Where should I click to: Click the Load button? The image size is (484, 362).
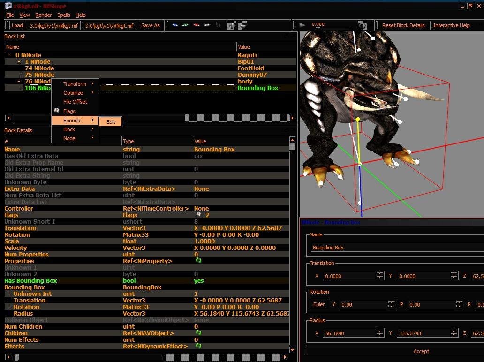click(17, 25)
